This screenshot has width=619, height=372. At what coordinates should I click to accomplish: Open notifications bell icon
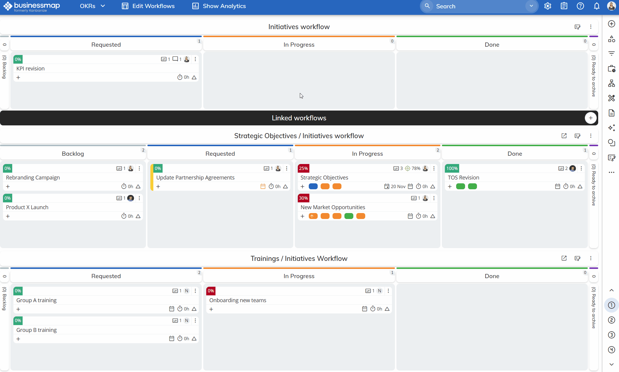tap(596, 6)
